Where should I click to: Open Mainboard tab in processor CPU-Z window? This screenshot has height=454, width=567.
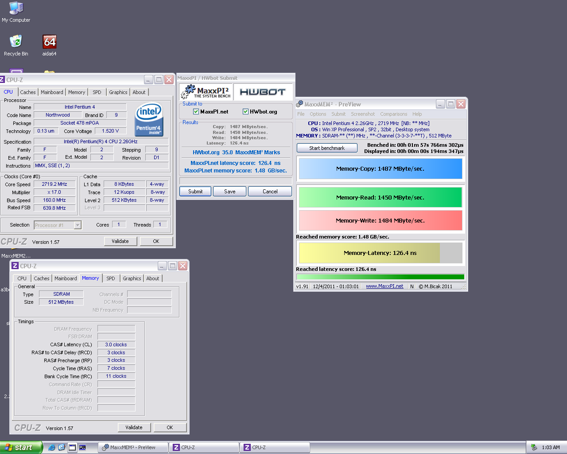click(52, 92)
